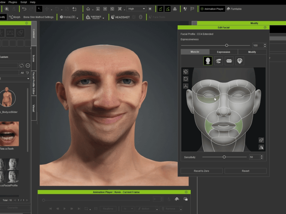Expand the Home view dropdown arrow
Viewport: 286px width, 214px height.
click(x=93, y=10)
